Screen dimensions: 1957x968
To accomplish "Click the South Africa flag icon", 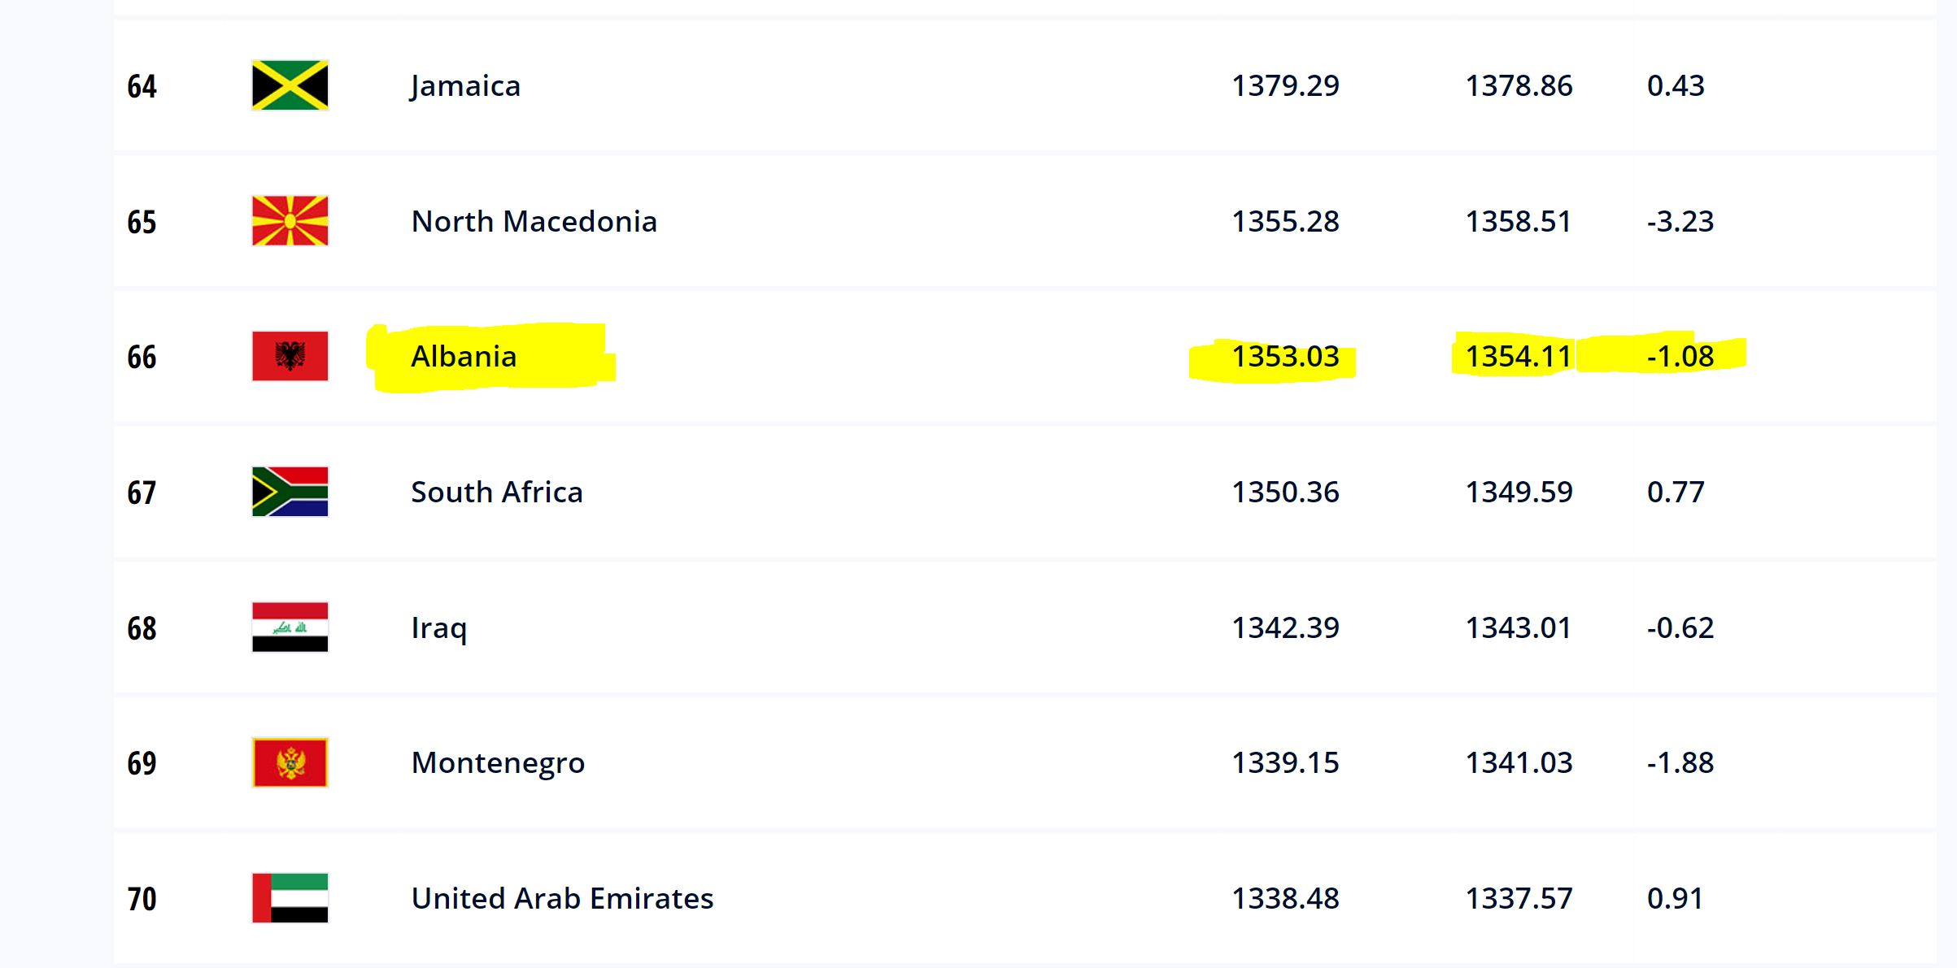I will [290, 492].
